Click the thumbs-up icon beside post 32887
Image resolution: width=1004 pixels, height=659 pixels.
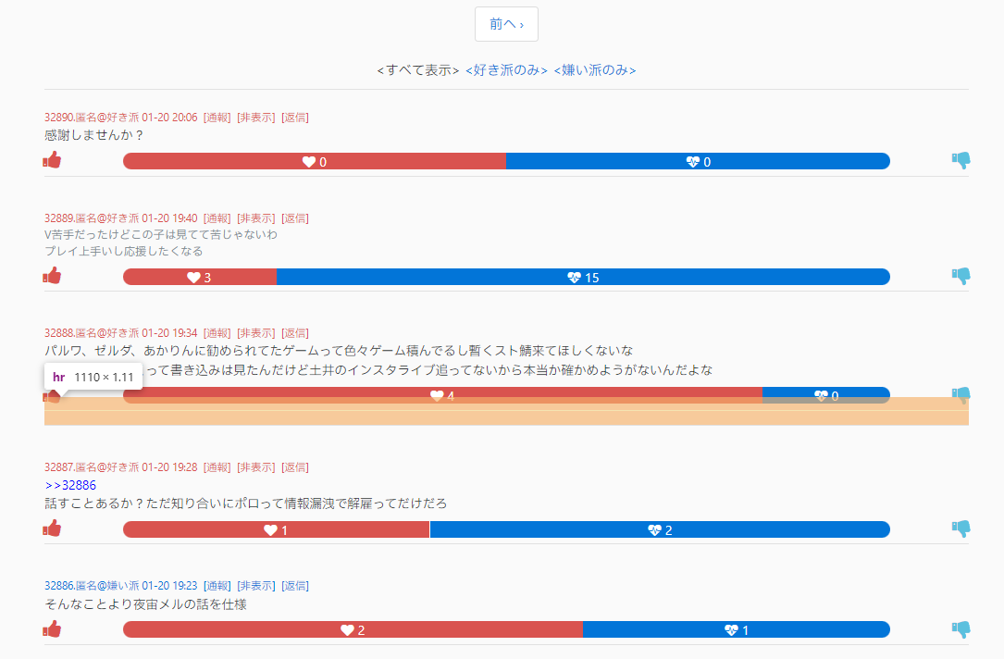(53, 529)
